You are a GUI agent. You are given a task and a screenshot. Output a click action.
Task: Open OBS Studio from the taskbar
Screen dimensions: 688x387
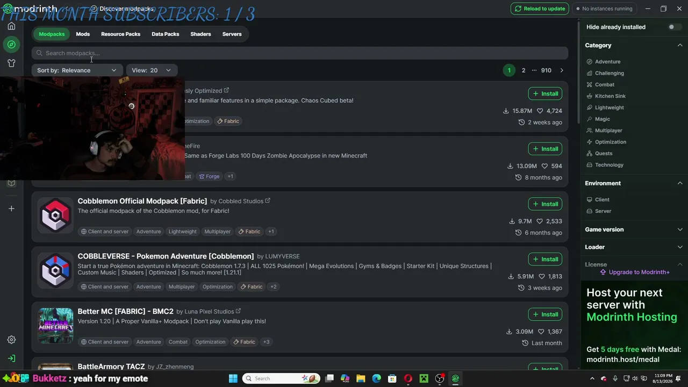pyautogui.click(x=440, y=378)
